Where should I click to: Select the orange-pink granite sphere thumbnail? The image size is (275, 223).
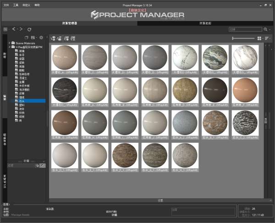click(x=245, y=92)
